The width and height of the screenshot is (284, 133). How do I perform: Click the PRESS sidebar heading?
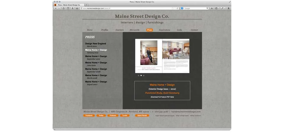click(90, 37)
